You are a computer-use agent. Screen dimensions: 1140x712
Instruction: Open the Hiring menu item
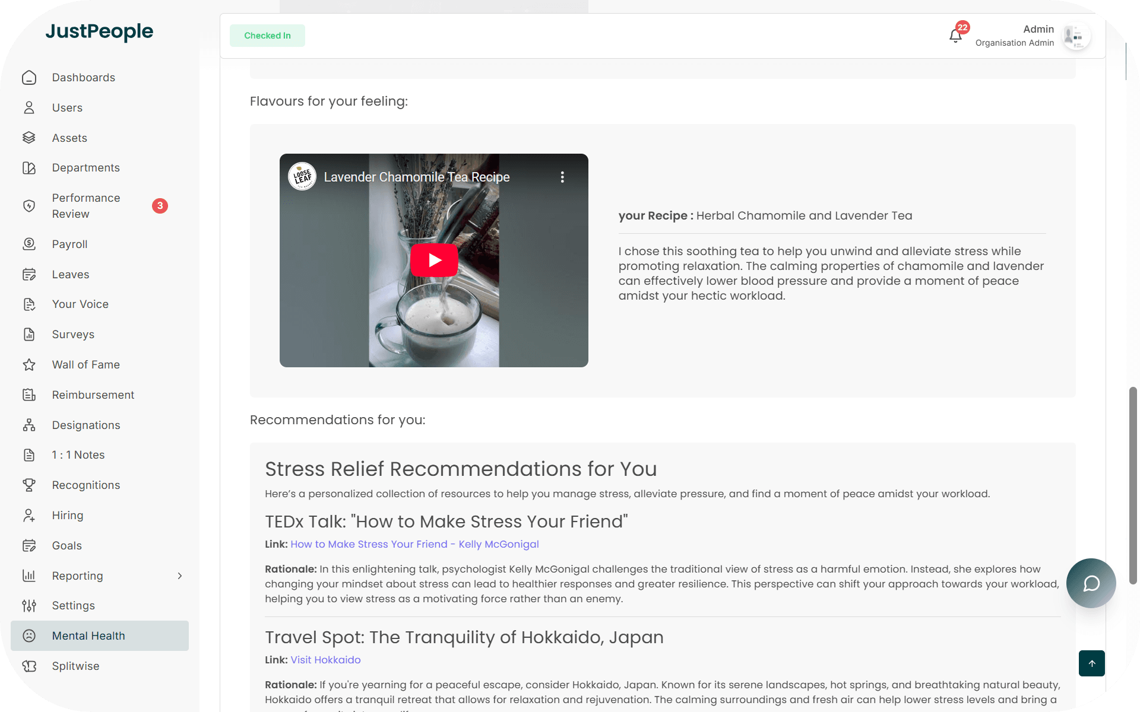click(x=100, y=516)
